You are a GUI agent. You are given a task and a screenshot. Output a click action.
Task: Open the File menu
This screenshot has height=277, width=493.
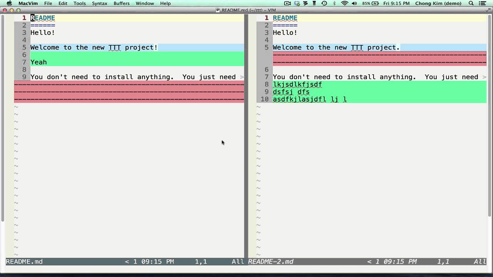click(x=48, y=3)
